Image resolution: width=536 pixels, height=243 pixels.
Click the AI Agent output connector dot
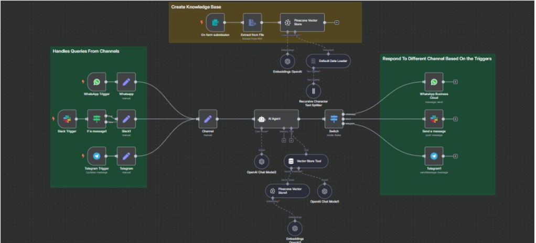click(299, 119)
